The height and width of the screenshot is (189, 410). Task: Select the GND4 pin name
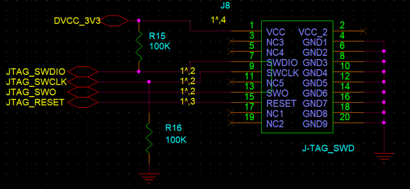pyautogui.click(x=315, y=73)
